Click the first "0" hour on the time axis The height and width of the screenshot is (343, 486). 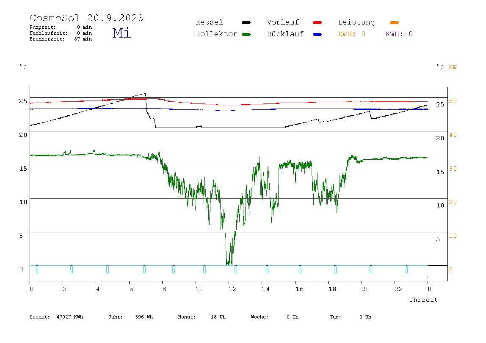point(32,289)
